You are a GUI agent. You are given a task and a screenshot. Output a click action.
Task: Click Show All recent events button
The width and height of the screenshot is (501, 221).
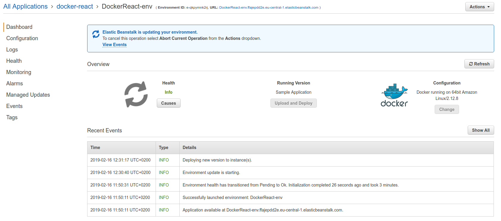pyautogui.click(x=481, y=130)
